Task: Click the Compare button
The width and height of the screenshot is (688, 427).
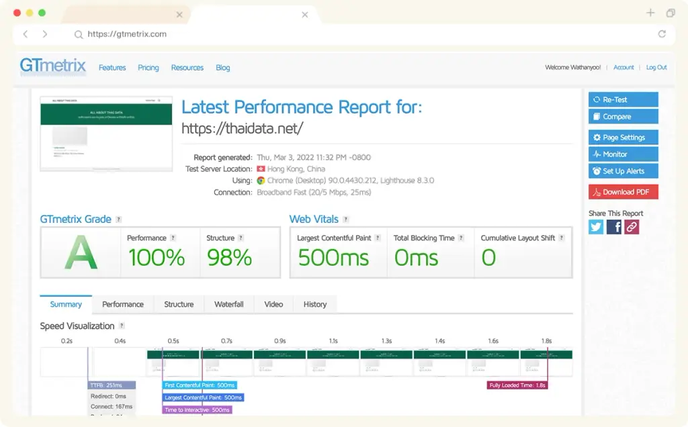Action: 623,117
